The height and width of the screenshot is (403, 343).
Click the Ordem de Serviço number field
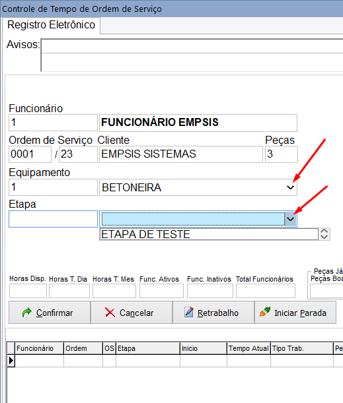point(30,154)
